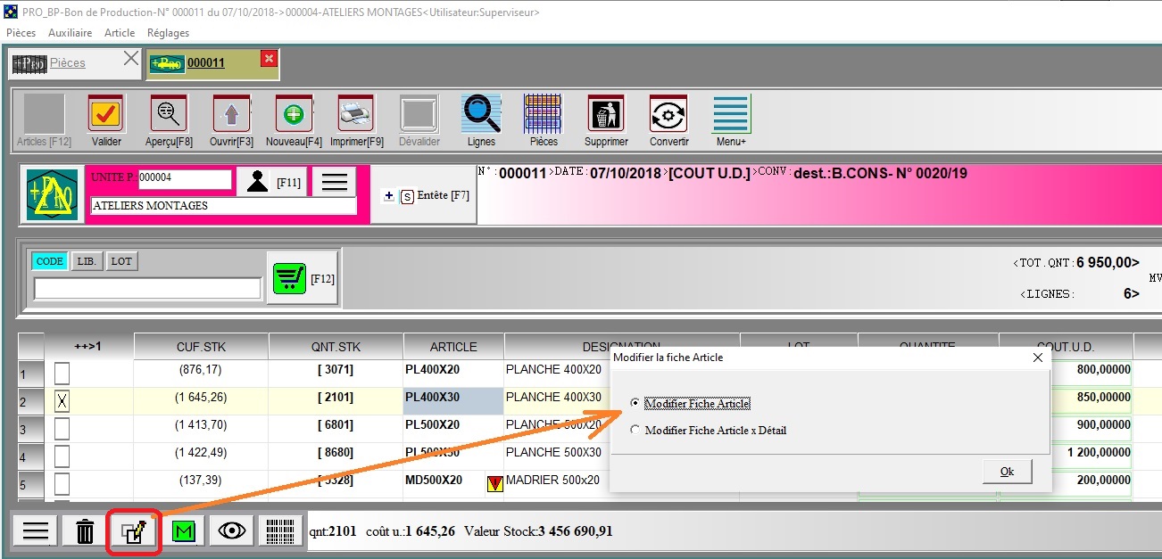Switch to the Pièces tab
The width and height of the screenshot is (1162, 559).
pos(68,62)
